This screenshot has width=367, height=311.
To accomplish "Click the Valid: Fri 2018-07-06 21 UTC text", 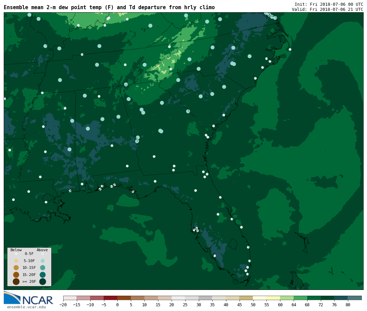I will pos(328,10).
